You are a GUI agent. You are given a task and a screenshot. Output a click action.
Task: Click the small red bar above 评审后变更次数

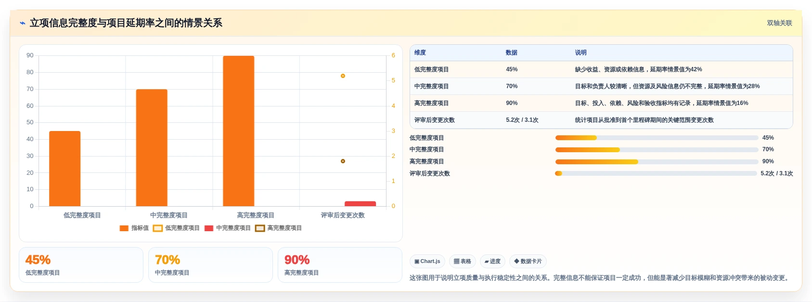tap(360, 204)
